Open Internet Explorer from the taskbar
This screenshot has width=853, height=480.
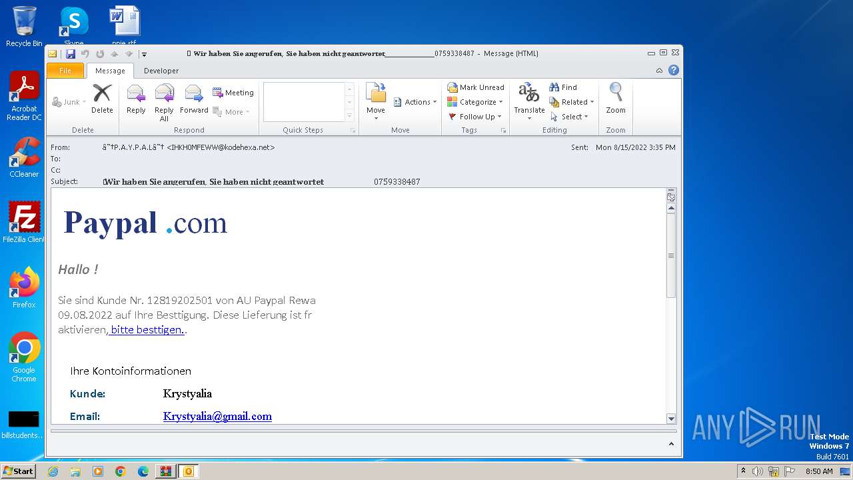[53, 471]
